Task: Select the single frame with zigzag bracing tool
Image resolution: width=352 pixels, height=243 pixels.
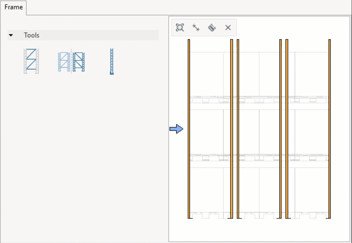Action: pos(31,61)
